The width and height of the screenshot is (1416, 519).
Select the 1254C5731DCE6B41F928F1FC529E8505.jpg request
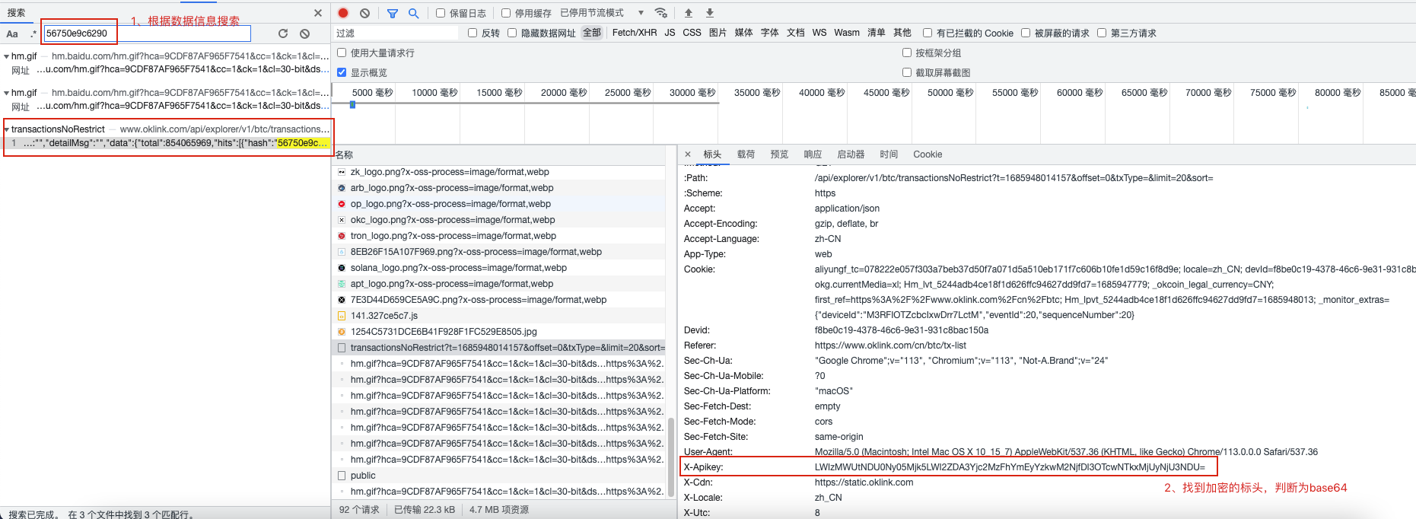[498, 332]
